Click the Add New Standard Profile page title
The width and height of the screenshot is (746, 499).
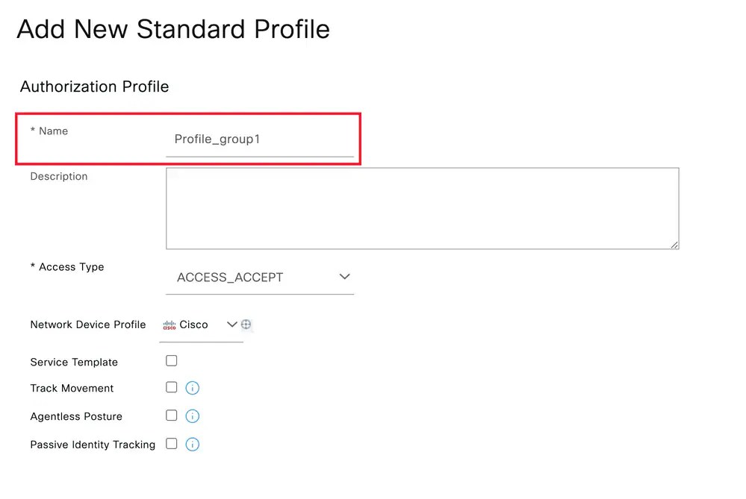tap(173, 29)
